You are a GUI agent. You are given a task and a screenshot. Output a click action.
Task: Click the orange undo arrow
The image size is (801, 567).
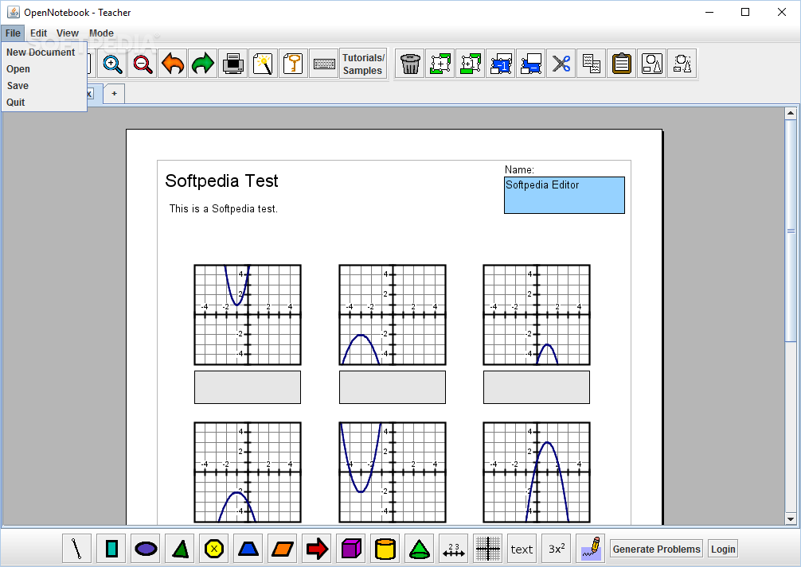(173, 64)
